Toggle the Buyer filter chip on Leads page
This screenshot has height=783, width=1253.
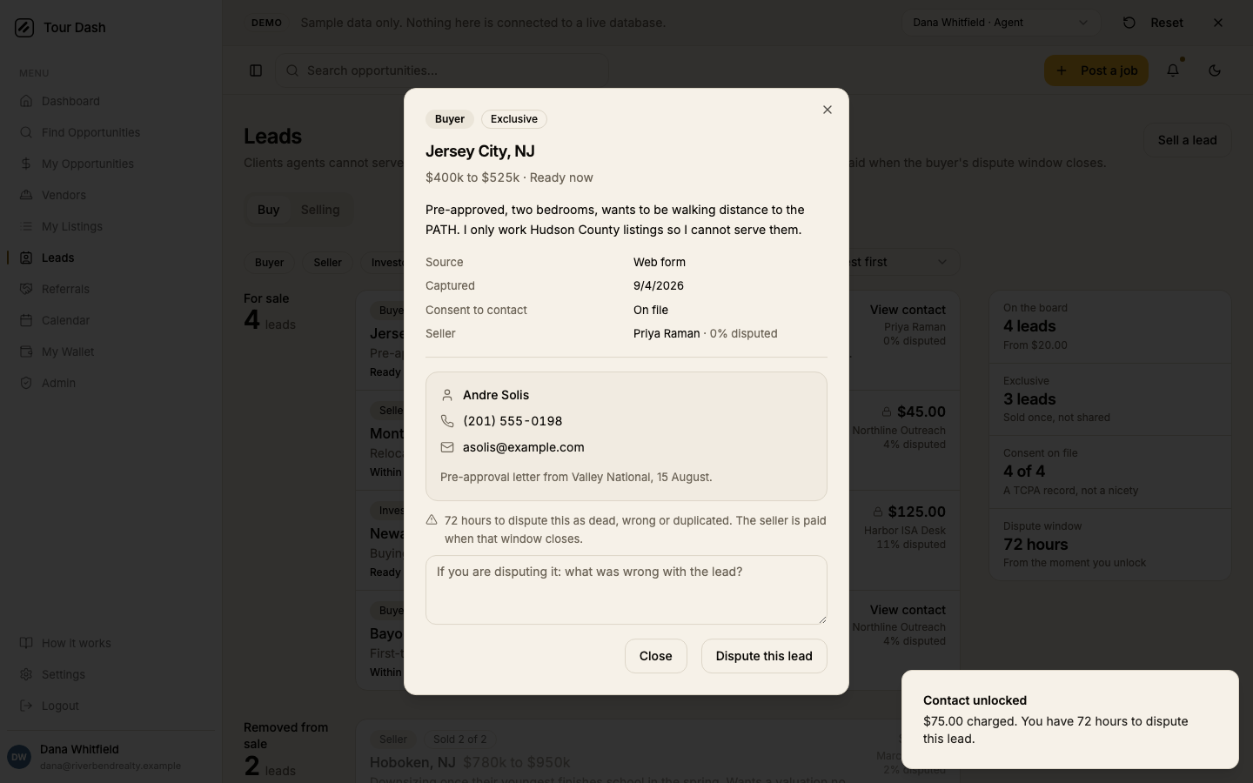point(269,263)
